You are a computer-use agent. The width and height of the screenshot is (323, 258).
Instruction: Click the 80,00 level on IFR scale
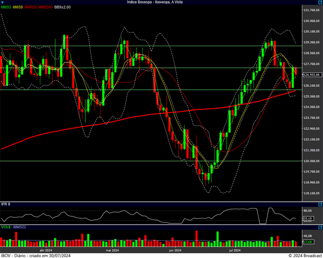point(308,210)
